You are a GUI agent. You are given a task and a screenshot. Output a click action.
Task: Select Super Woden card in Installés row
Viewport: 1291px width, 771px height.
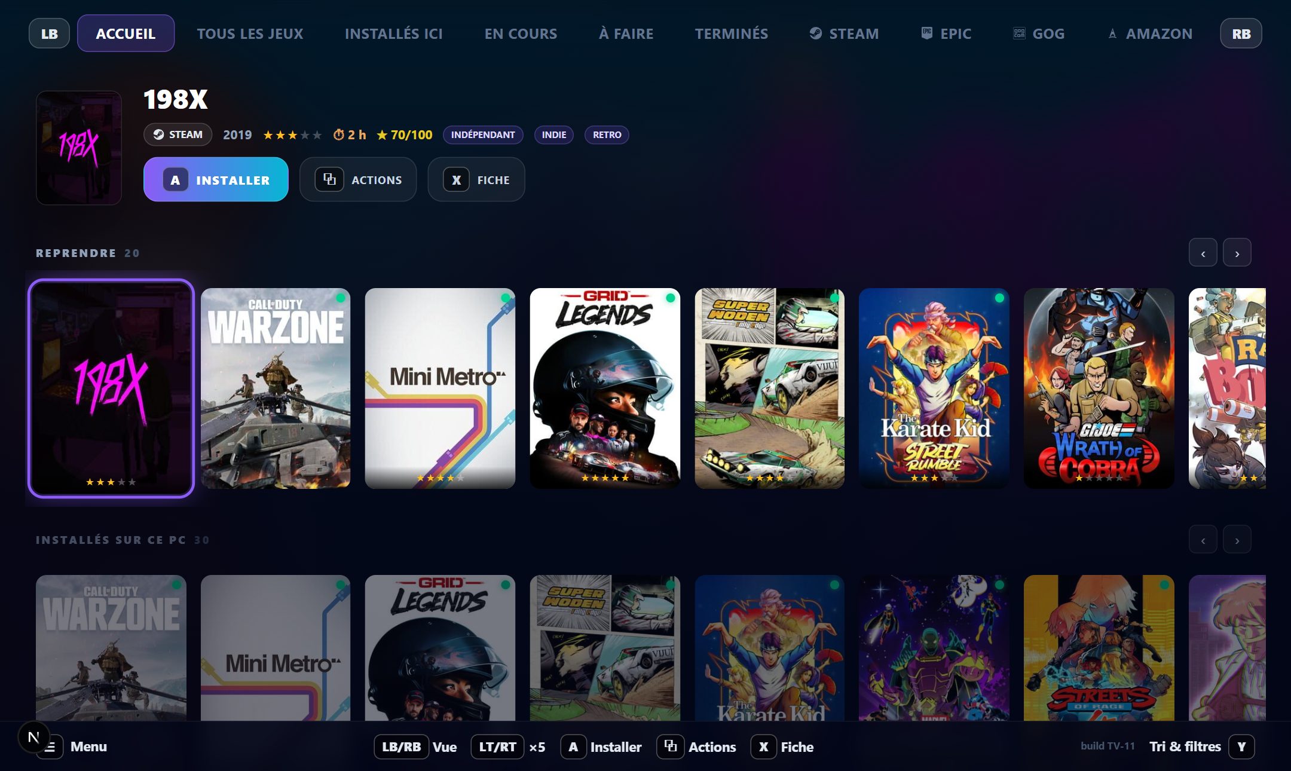tap(605, 648)
